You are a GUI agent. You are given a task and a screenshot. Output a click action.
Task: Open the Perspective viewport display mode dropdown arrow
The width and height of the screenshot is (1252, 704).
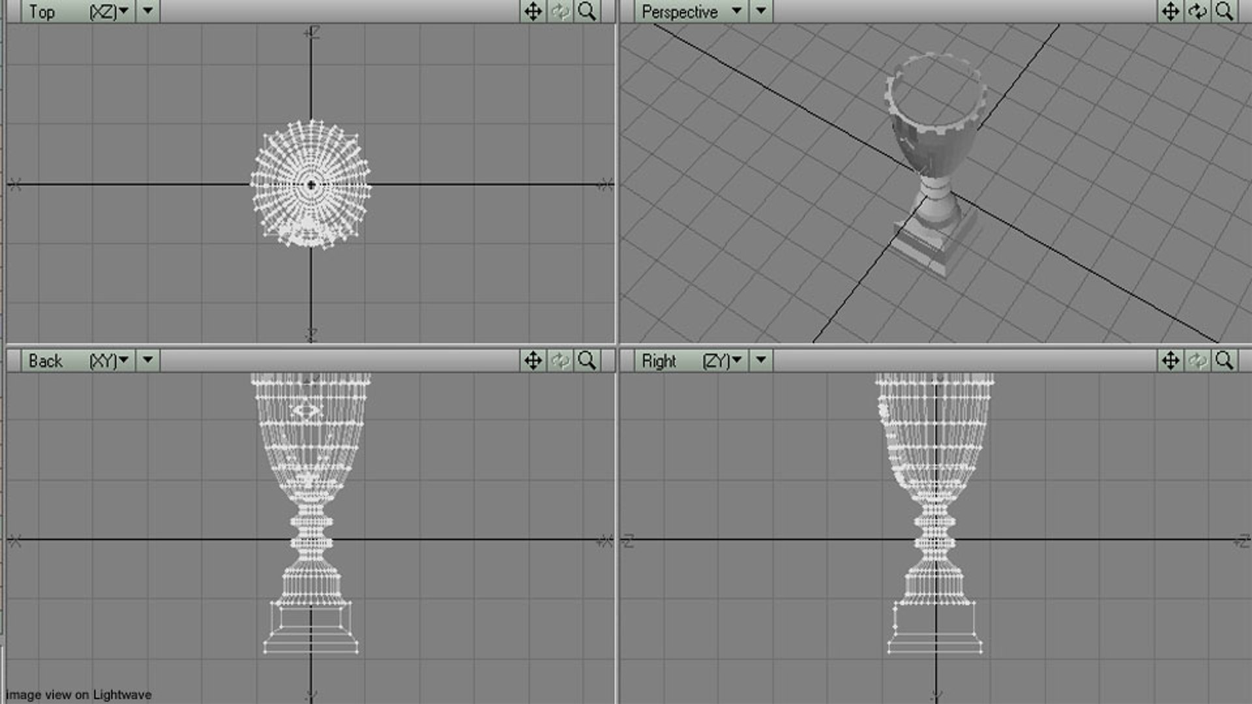(761, 12)
